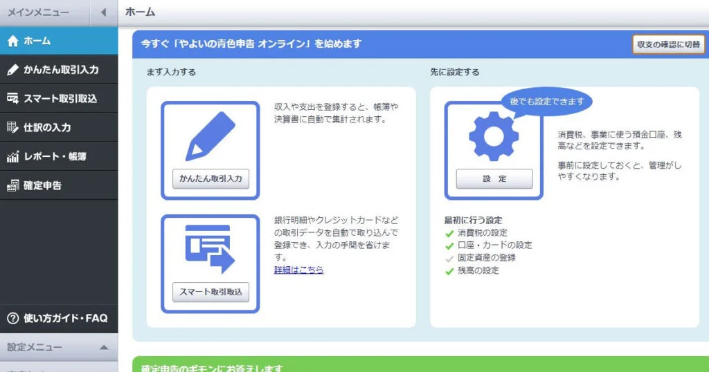Click 消費税の設定 checklist item

pos(483,233)
